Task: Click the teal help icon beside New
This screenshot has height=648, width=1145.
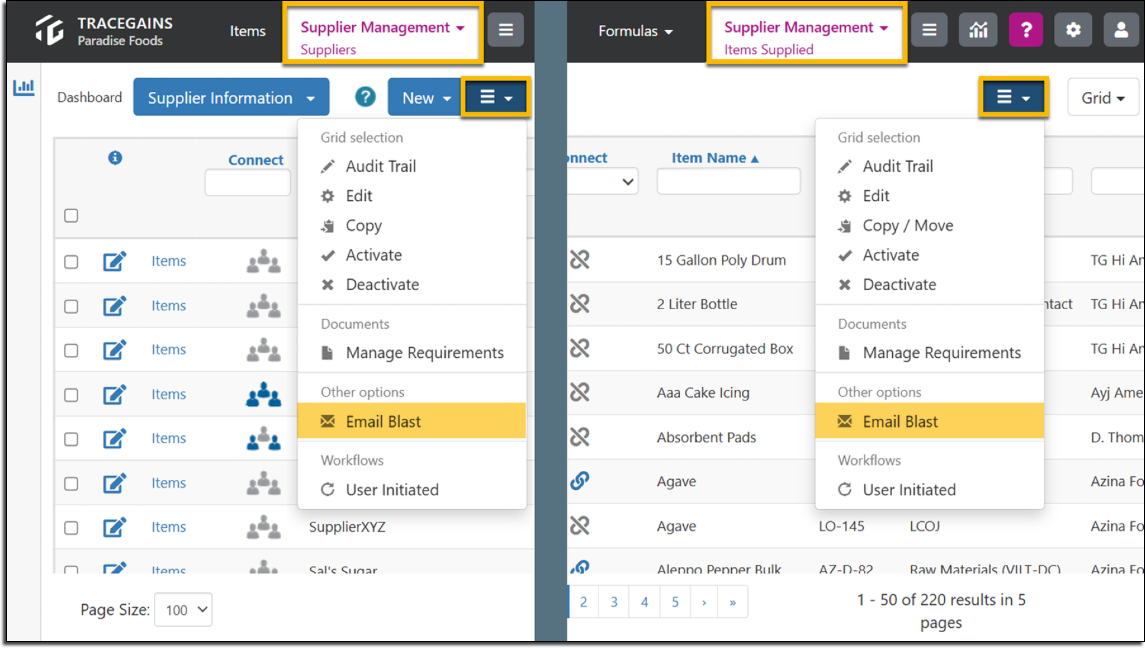Action: tap(365, 97)
